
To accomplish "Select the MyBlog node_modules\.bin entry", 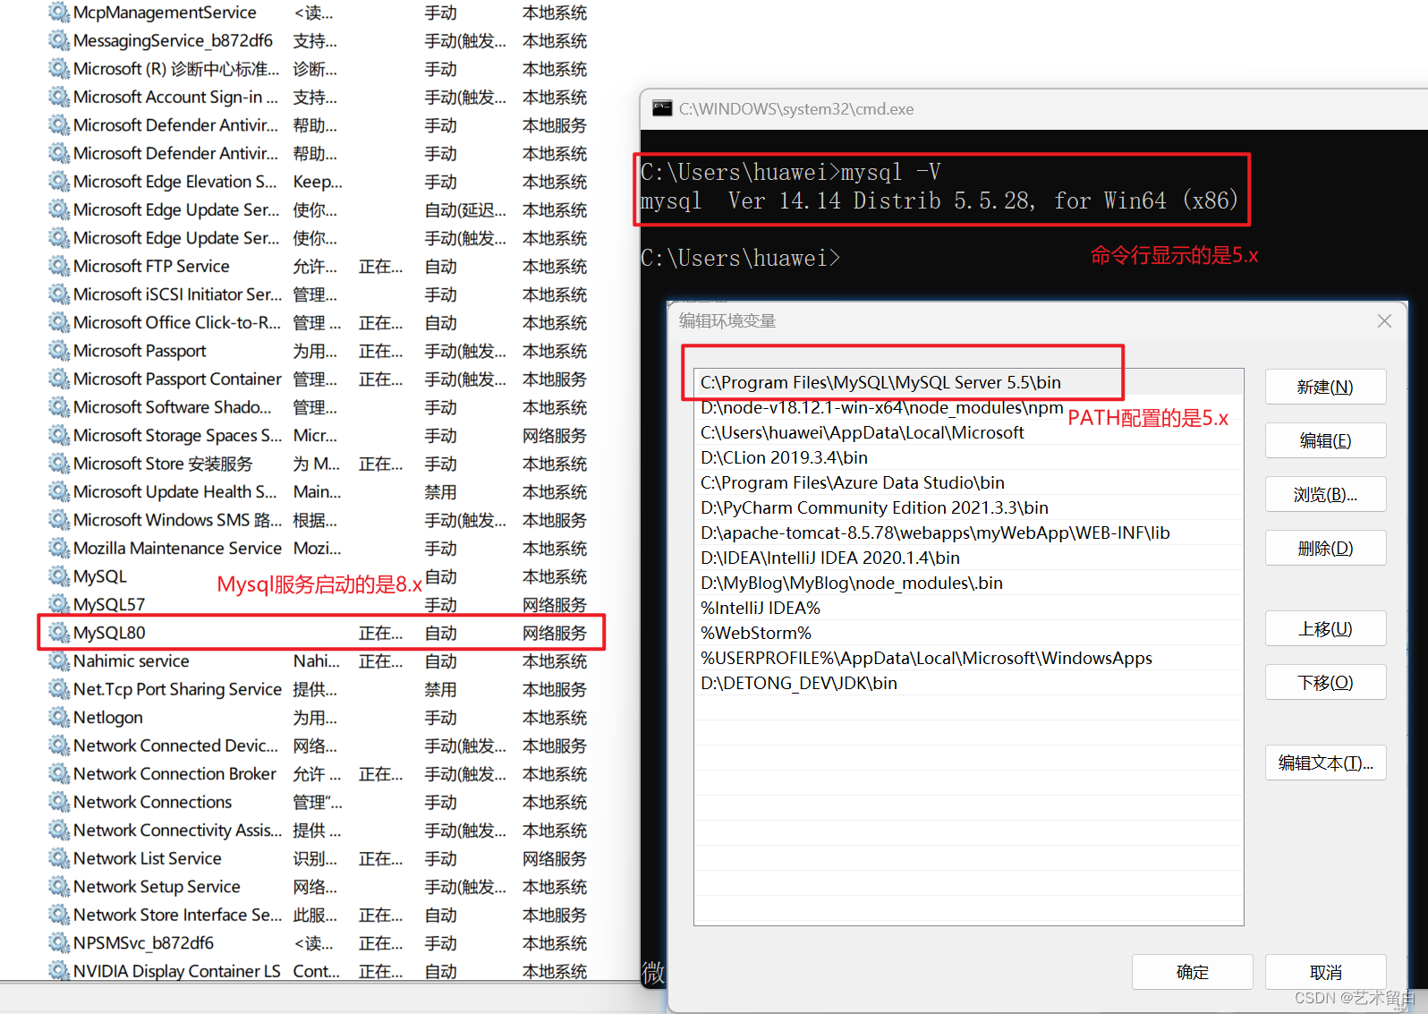I will (969, 583).
